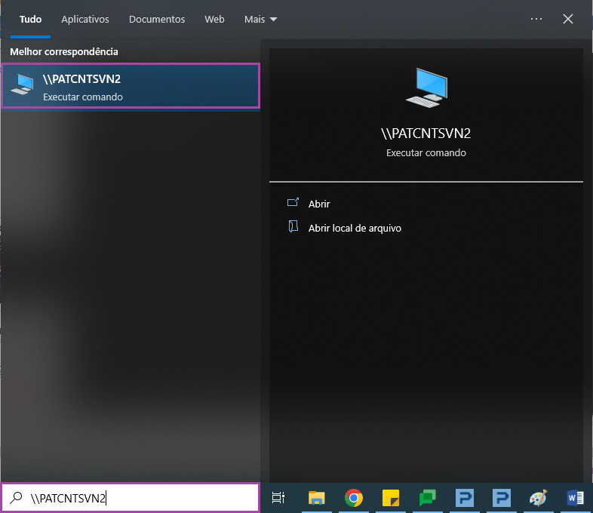593x513 pixels.
Task: Open the Aplicativos search tab
Action: pyautogui.click(x=85, y=20)
